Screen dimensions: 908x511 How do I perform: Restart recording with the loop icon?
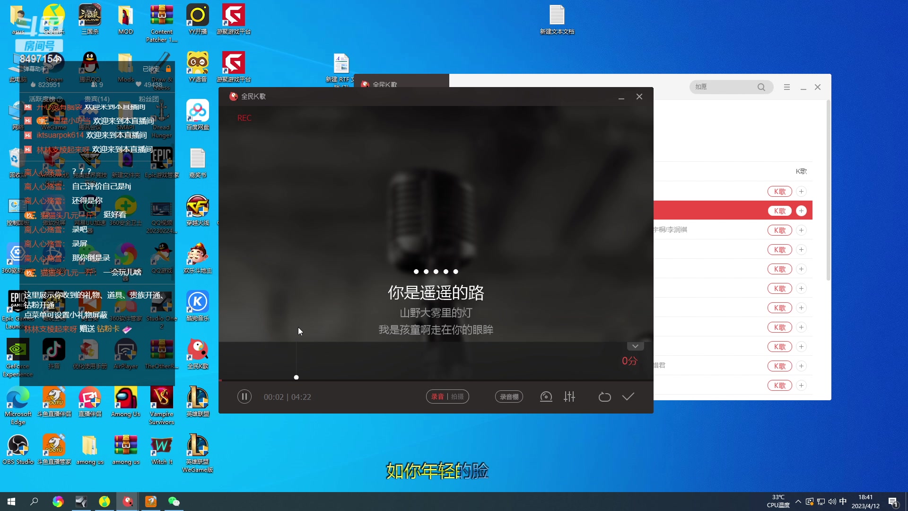click(x=604, y=396)
